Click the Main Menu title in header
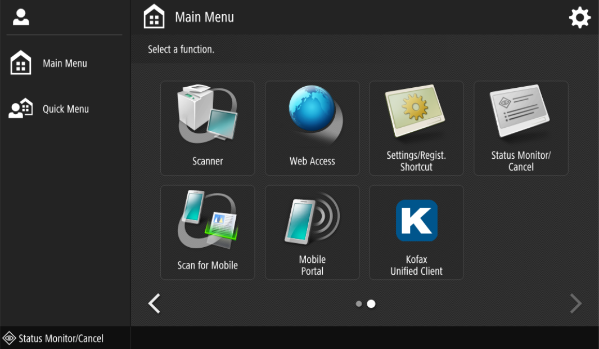The width and height of the screenshot is (599, 349). (204, 17)
